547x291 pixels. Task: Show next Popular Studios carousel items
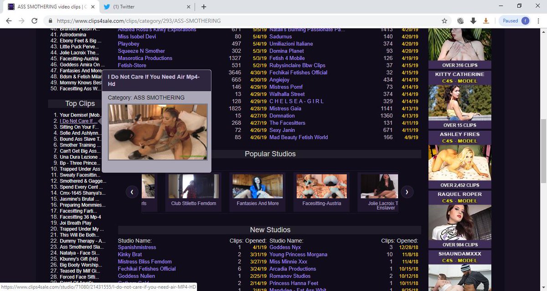(x=407, y=192)
